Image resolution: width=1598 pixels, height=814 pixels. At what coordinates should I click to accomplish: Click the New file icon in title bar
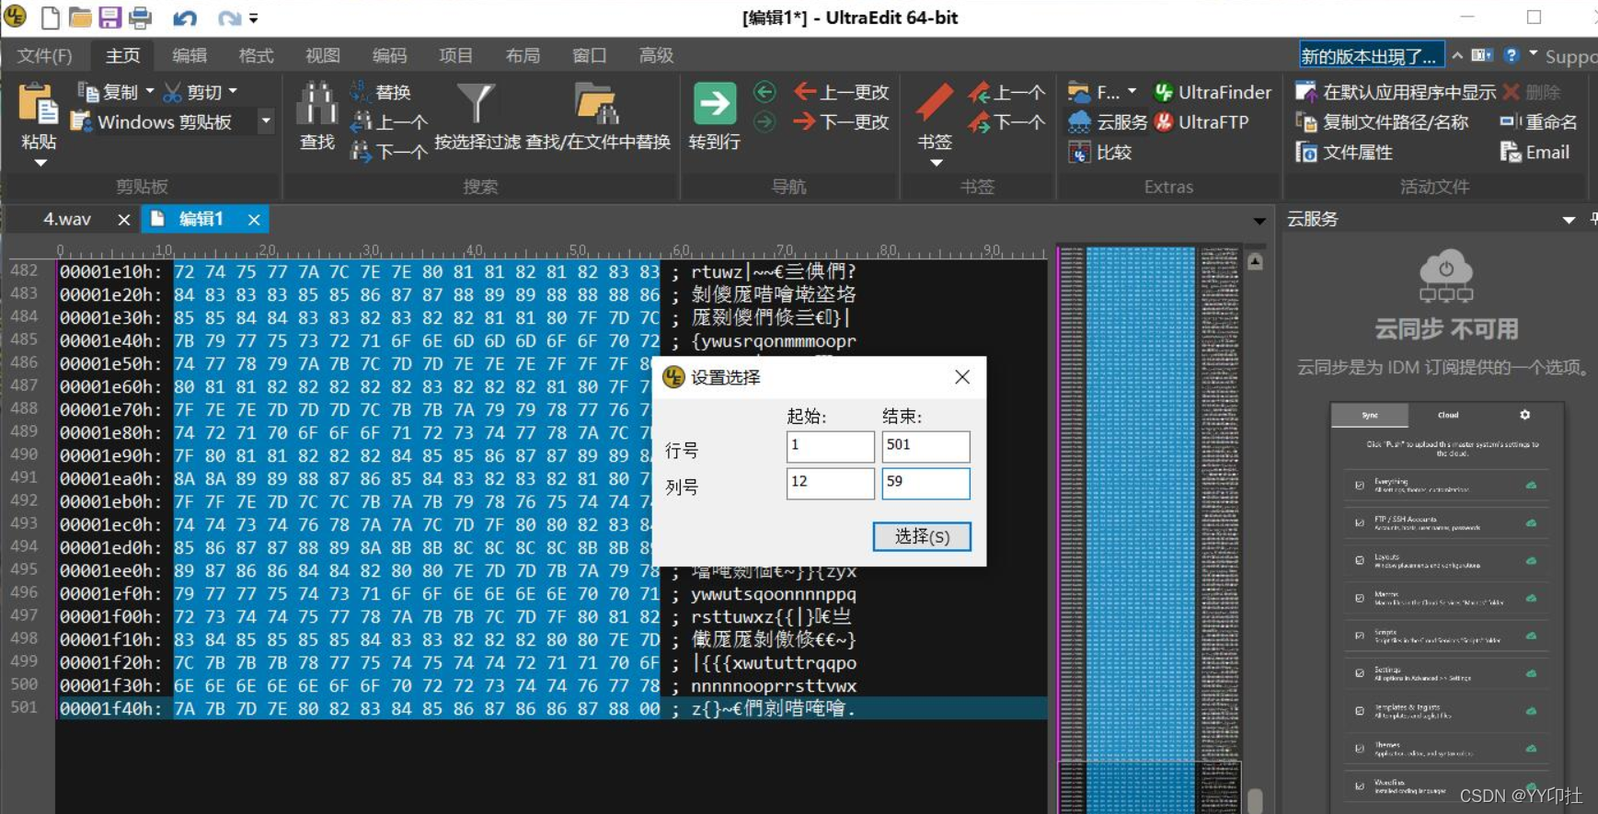click(51, 17)
